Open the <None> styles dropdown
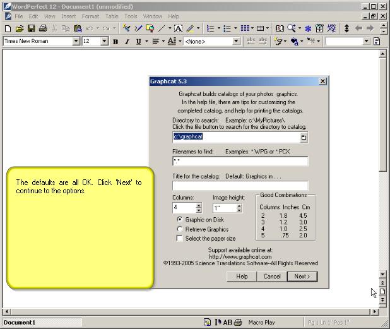Viewport: 390px width, 329px height. click(236, 41)
